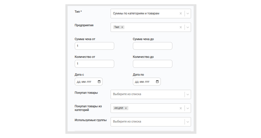Open the Используемые группы dropdown

click(151, 122)
